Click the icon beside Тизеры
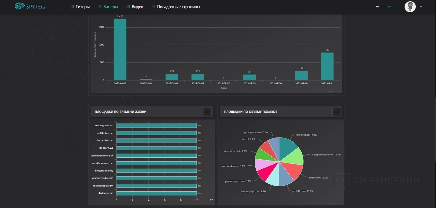Image resolution: width=436 pixels, height=208 pixels. pos(72,7)
